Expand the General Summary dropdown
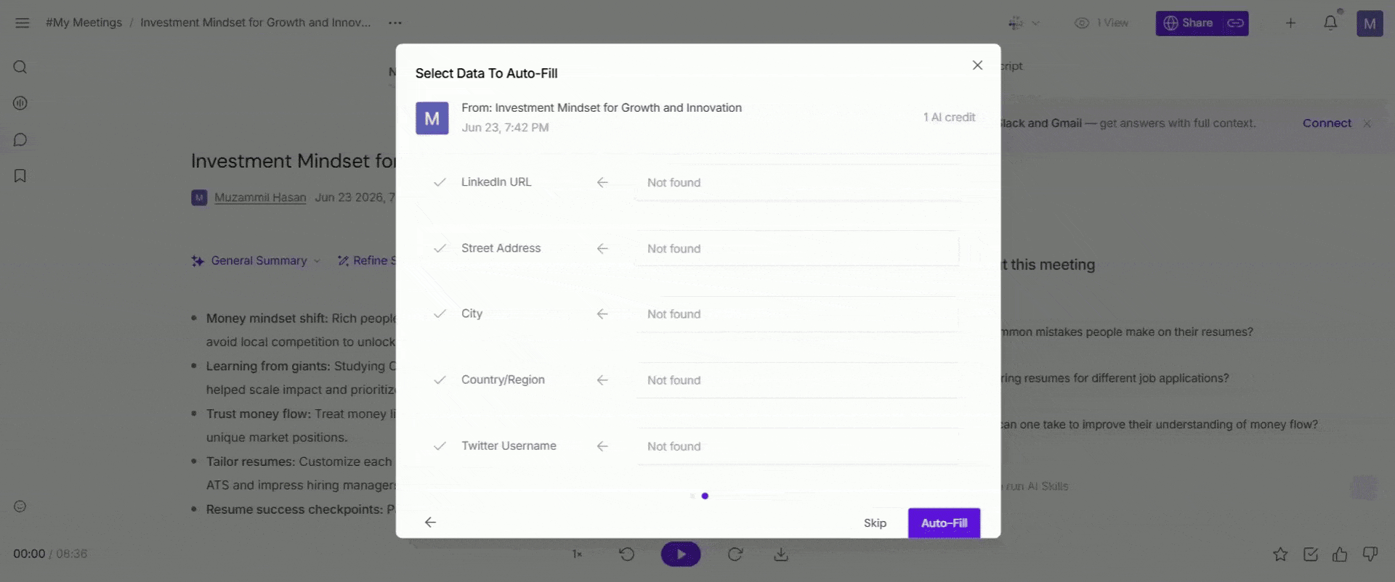The image size is (1395, 582). [256, 261]
